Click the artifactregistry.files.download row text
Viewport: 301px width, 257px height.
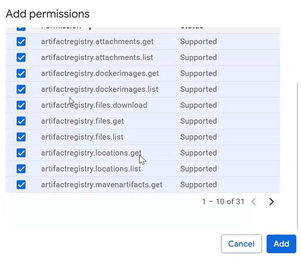coord(94,105)
